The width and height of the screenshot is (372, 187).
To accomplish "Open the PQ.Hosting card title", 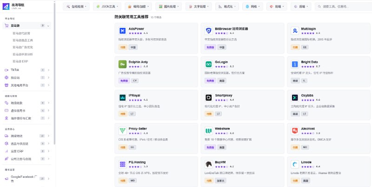I will (137, 162).
